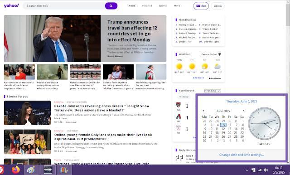Click the analog clock face

(264, 123)
